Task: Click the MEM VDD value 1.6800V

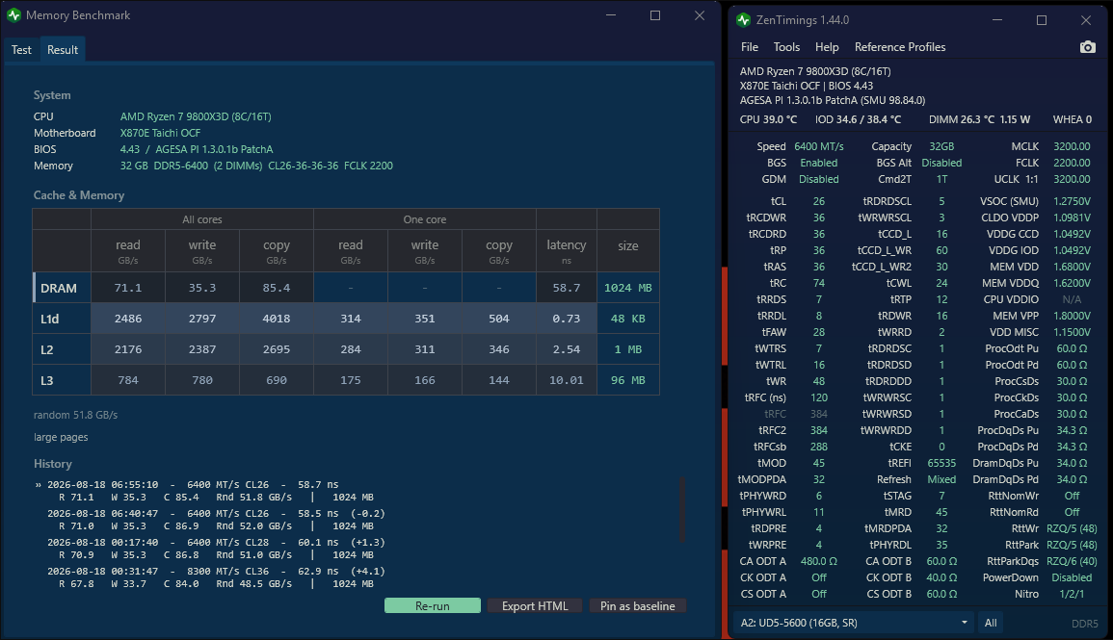Action: pos(1072,267)
